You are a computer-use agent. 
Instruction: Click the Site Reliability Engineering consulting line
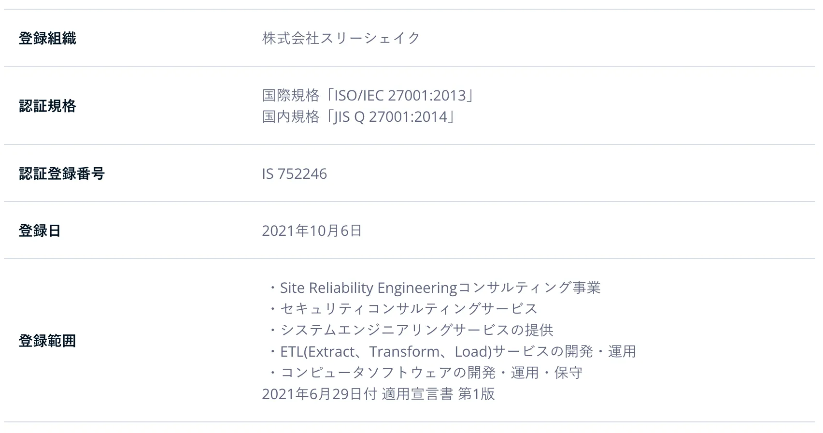point(435,288)
